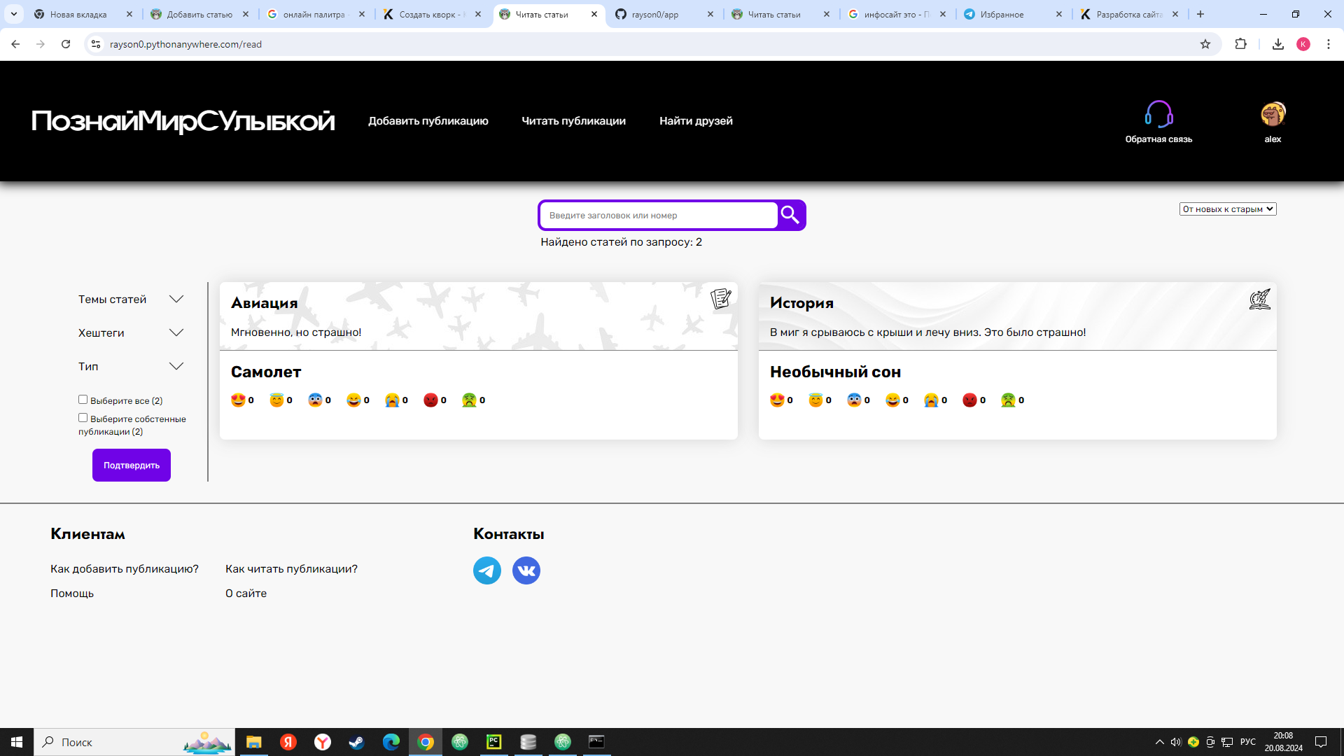Click the История article quill icon
1344x756 pixels.
point(1259,299)
